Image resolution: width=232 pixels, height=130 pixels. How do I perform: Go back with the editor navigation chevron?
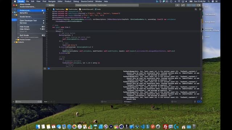tap(48, 9)
